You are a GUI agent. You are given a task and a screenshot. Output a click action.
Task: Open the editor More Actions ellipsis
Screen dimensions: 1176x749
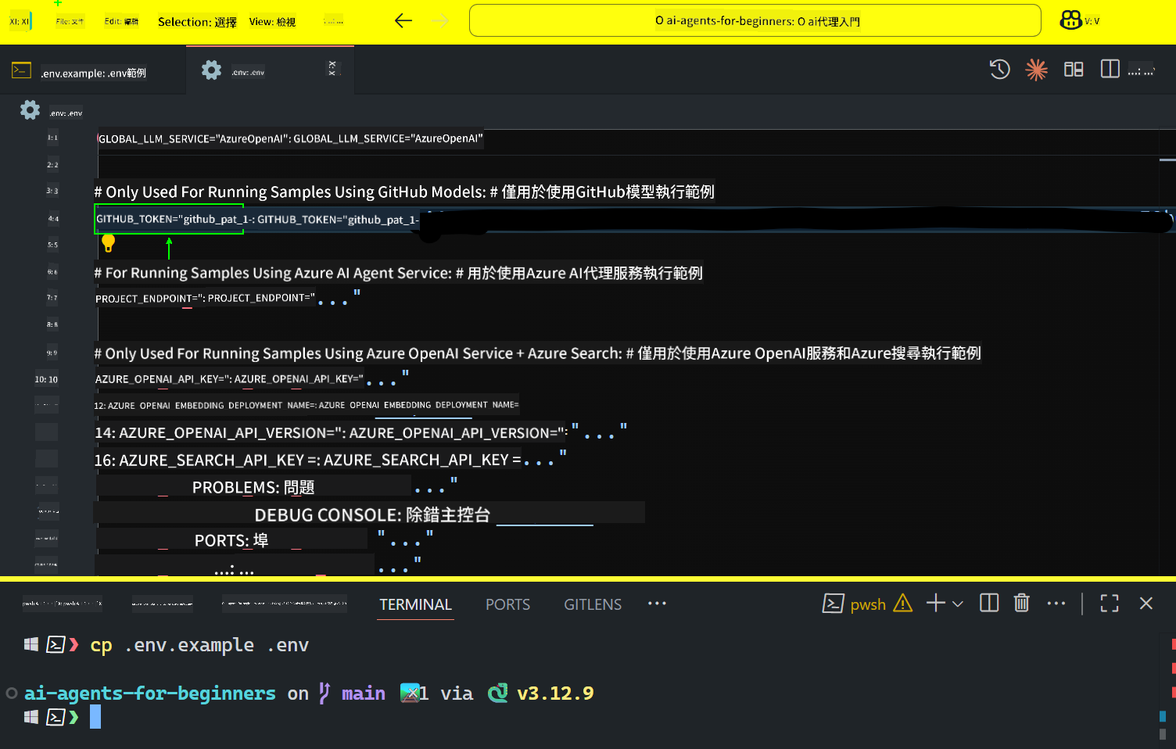click(1141, 71)
